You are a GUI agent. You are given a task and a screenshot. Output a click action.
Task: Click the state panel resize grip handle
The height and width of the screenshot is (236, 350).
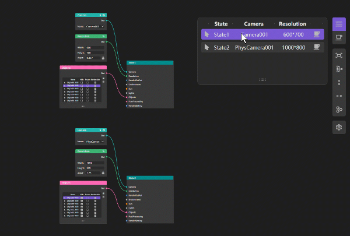(262, 79)
